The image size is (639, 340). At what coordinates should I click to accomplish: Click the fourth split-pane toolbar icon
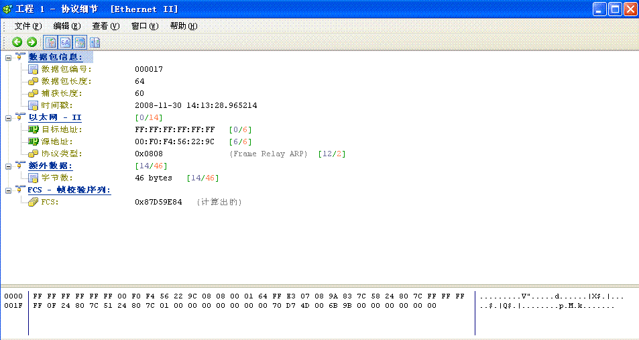tap(95, 42)
